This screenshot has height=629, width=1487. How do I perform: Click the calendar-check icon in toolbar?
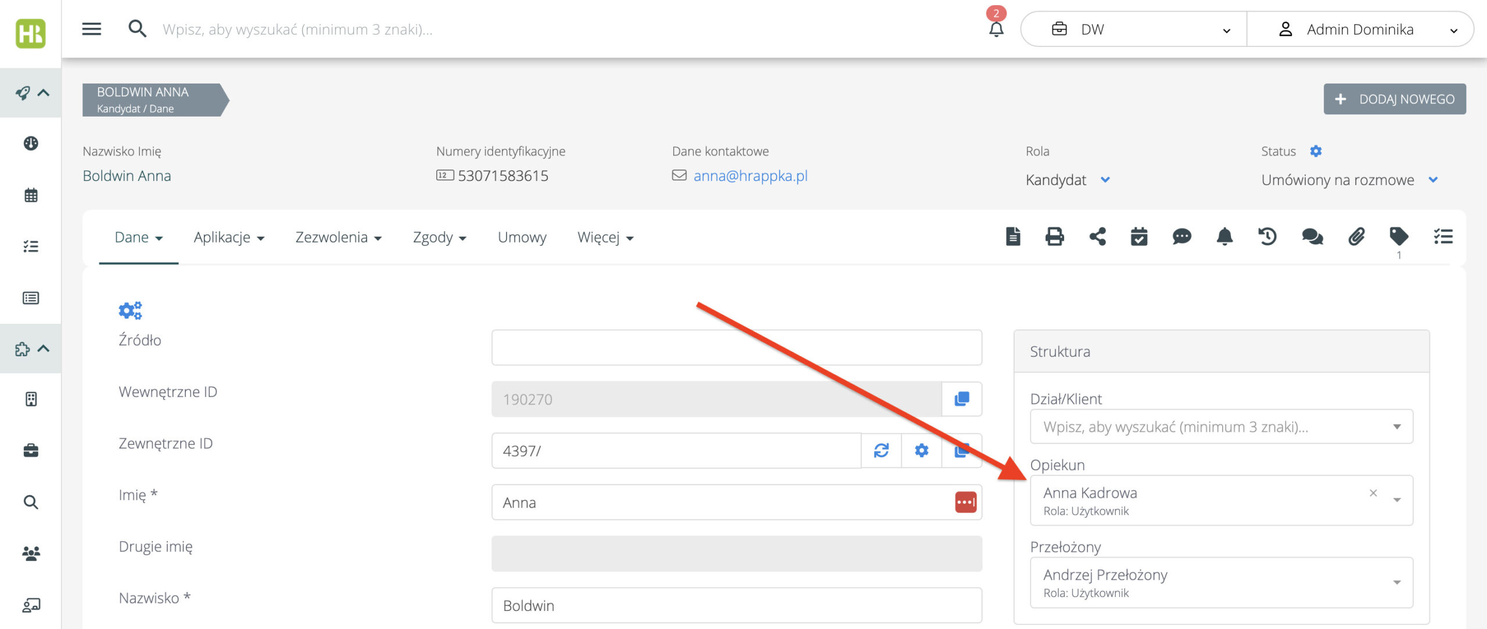tap(1139, 237)
